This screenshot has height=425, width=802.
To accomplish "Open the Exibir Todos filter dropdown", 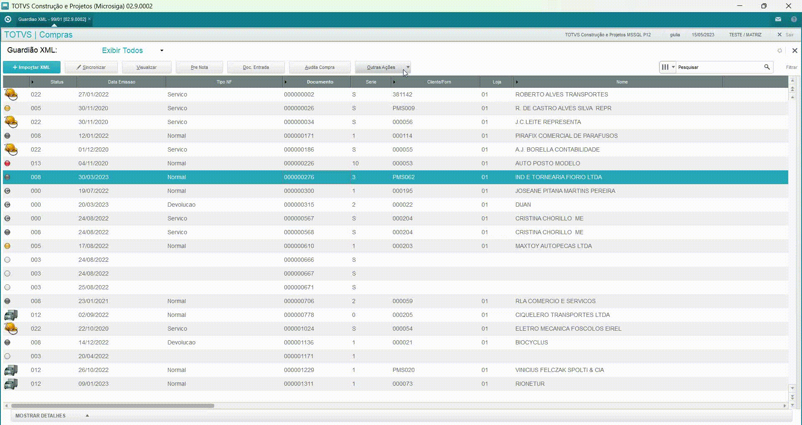I will pos(162,51).
